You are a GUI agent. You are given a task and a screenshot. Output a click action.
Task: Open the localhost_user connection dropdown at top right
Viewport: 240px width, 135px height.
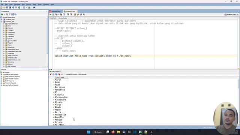pos(231,15)
